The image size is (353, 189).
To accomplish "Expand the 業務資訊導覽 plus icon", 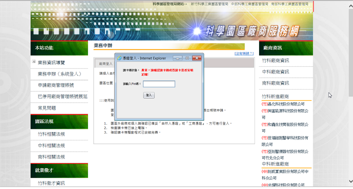I will 34,61.
